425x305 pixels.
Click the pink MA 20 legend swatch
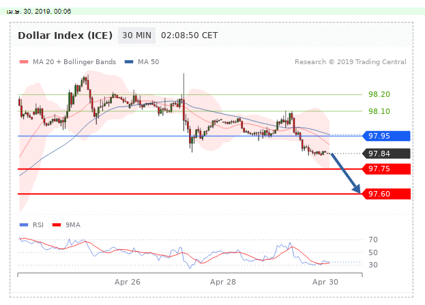pyautogui.click(x=24, y=62)
